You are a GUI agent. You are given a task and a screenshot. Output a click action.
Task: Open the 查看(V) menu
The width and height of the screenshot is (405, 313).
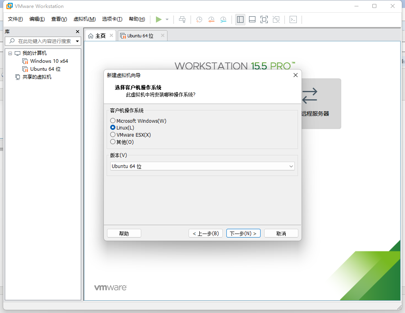click(x=59, y=19)
